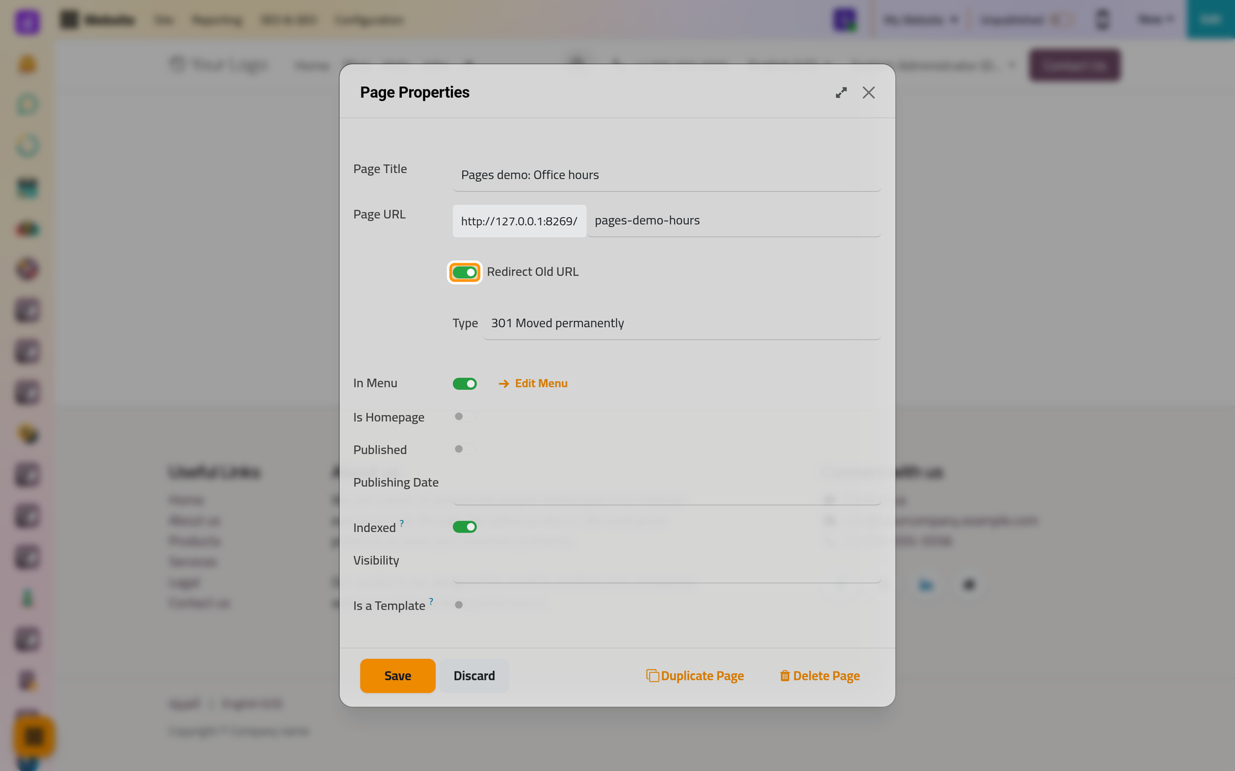
Task: Enable the Is a Template toggle
Action: coord(464,605)
